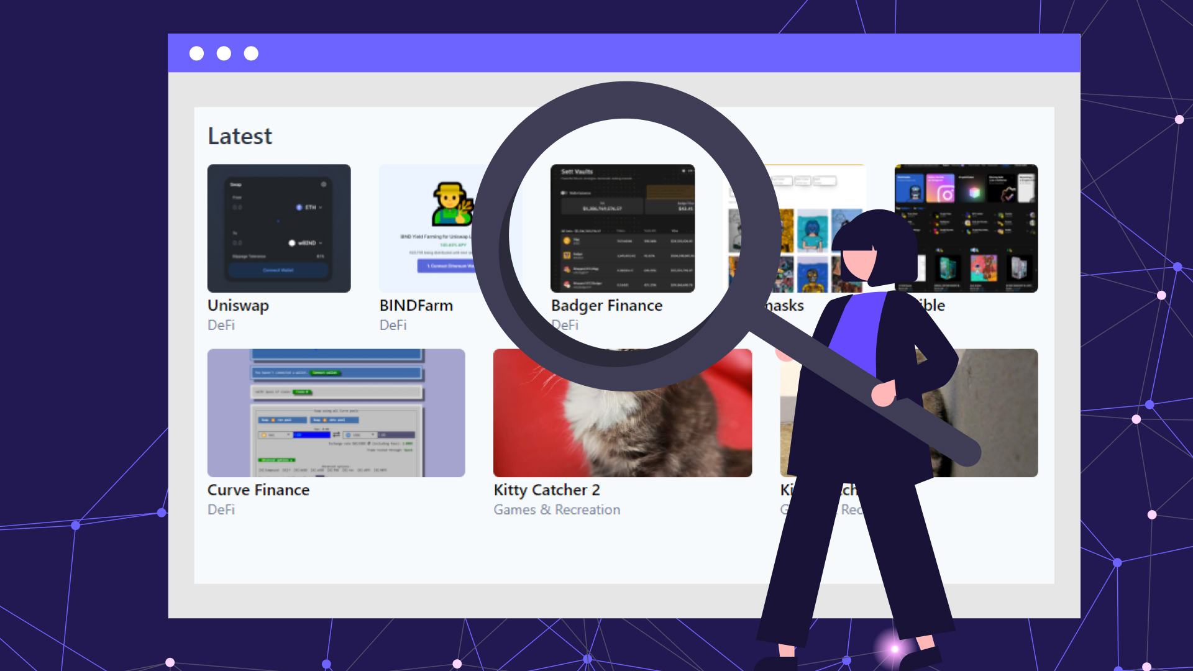The height and width of the screenshot is (671, 1193).
Task: Open the Kitty Catcher 2 cat image
Action: pos(623,422)
